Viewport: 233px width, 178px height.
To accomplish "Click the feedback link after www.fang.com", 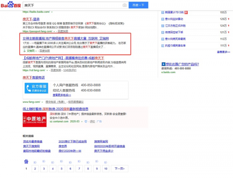I will pyautogui.click(x=76, y=102).
